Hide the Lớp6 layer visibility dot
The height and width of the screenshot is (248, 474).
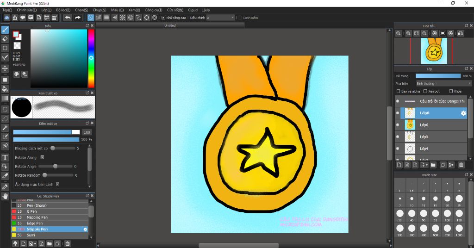click(x=398, y=125)
